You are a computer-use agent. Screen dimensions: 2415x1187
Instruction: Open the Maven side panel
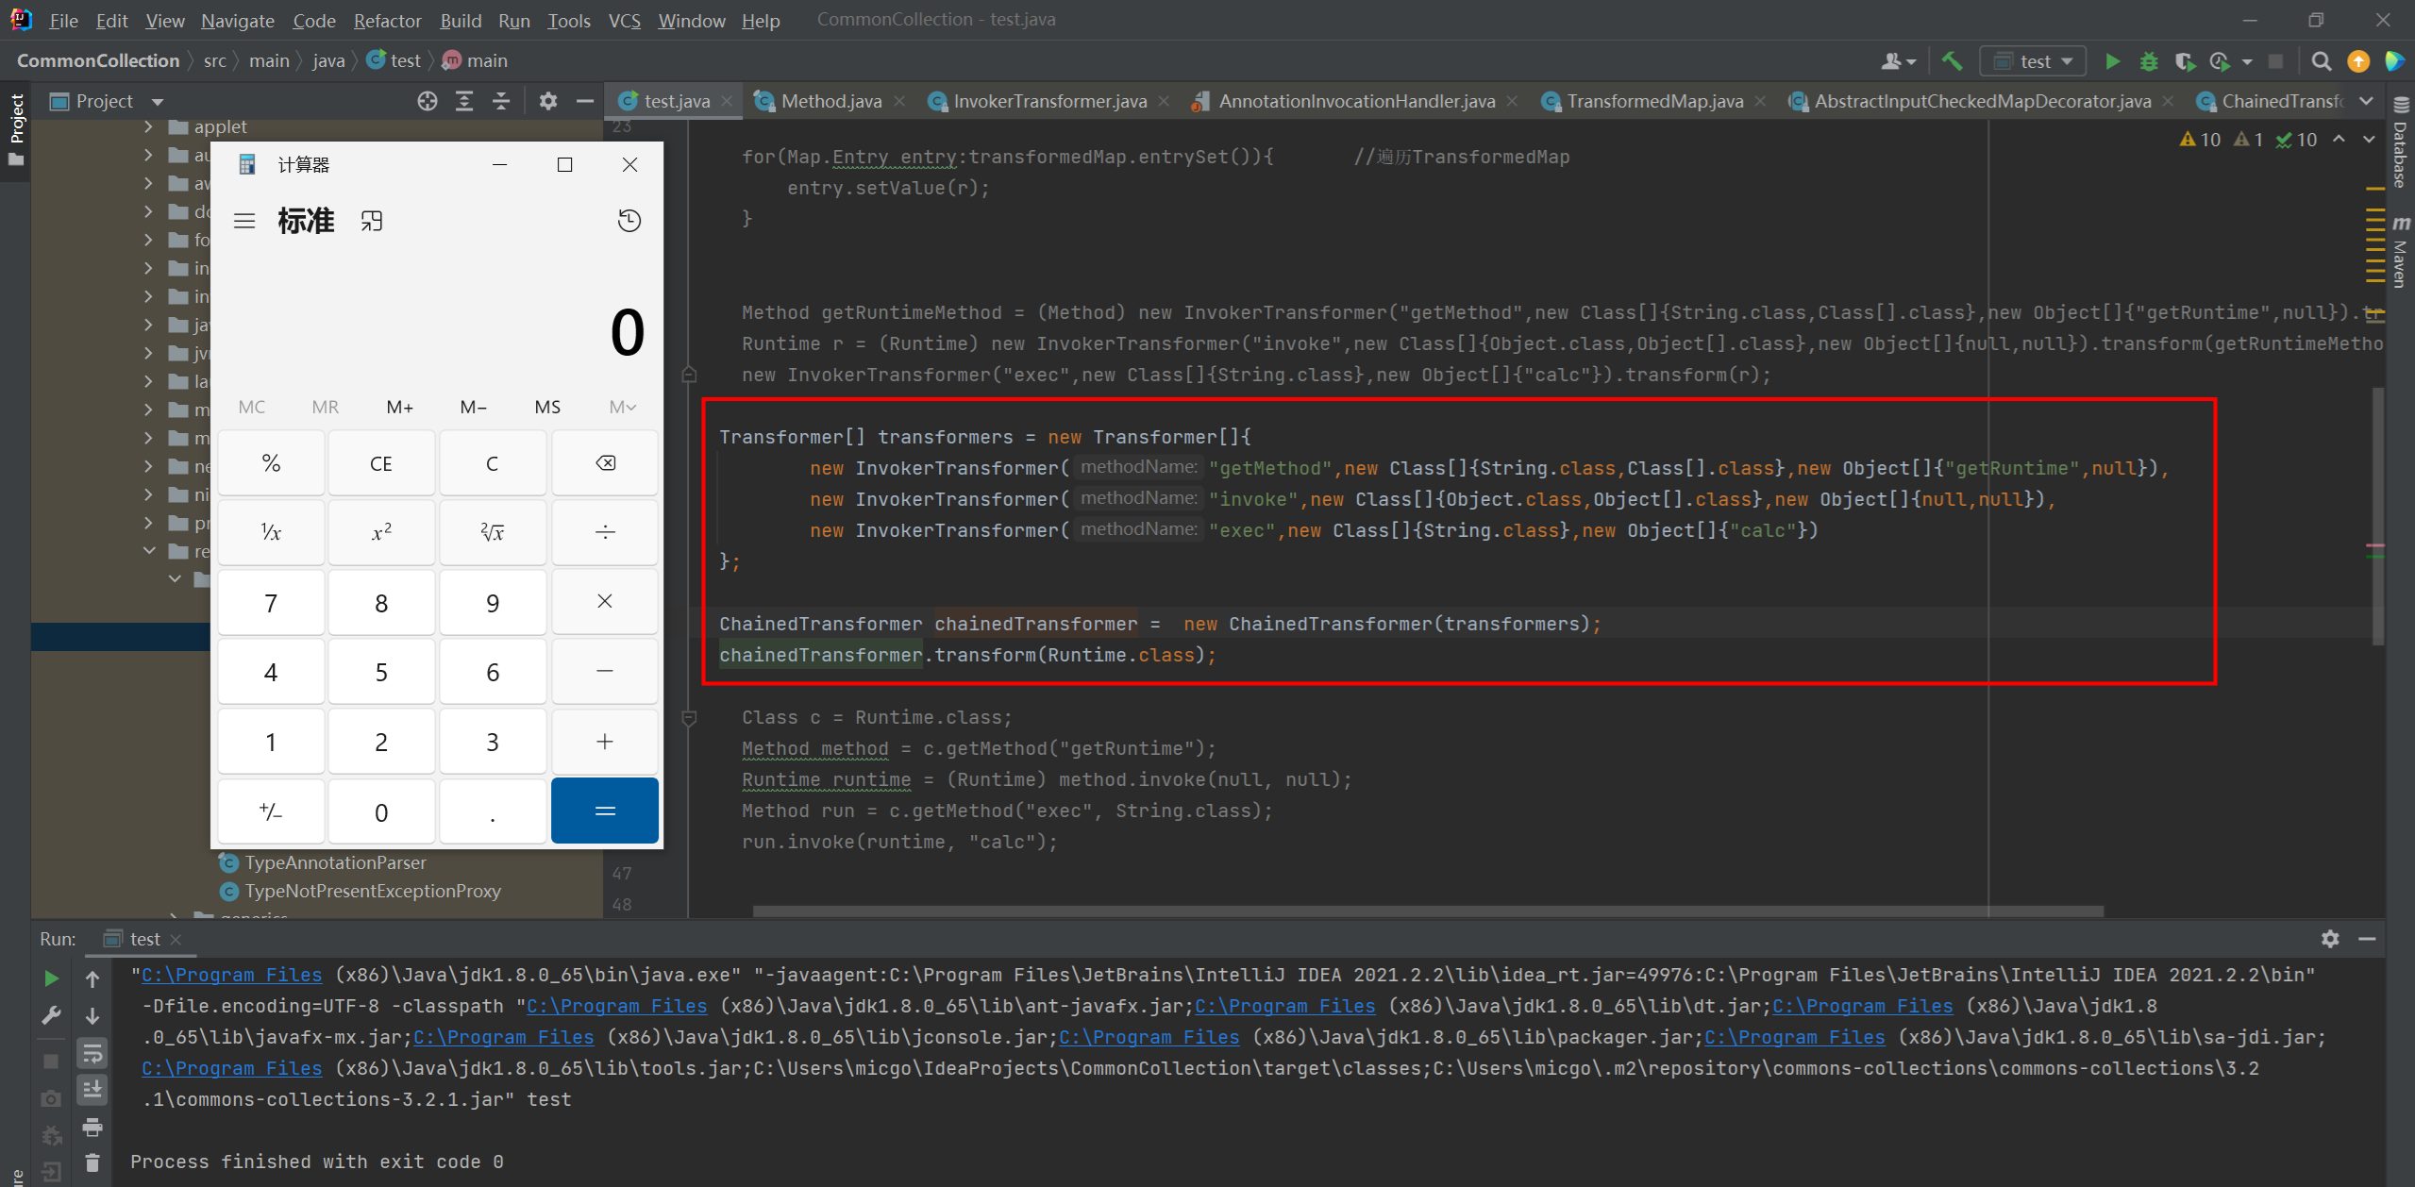tap(2401, 250)
